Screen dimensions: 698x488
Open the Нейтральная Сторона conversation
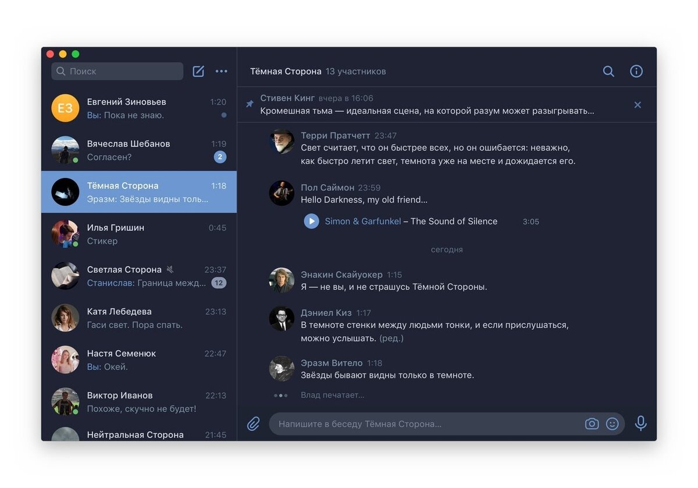pos(139,432)
